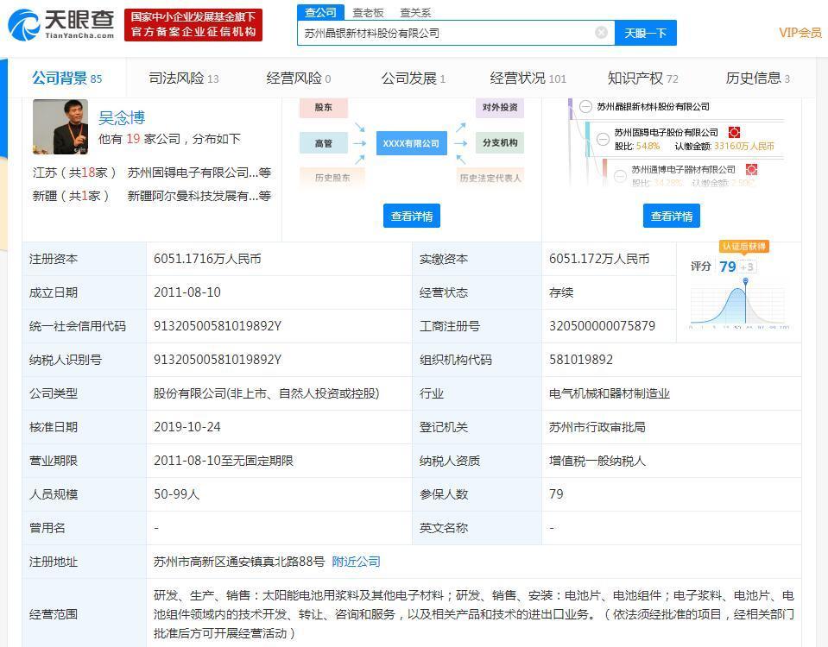Viewport: 828px width, 647px height.
Task: Click 查看详情 under the equity structure tree
Action: pyautogui.click(x=671, y=217)
